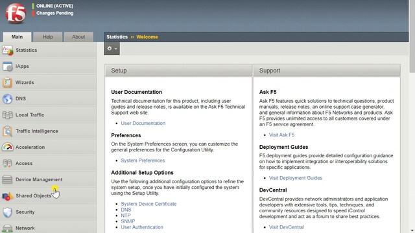415x233 pixels.
Task: Click the page vertical scrollbar thumb
Action: tap(412, 36)
